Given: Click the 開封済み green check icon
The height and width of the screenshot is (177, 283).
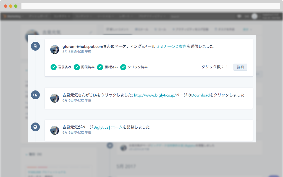Looking at the screenshot, I should pyautogui.click(x=100, y=67).
